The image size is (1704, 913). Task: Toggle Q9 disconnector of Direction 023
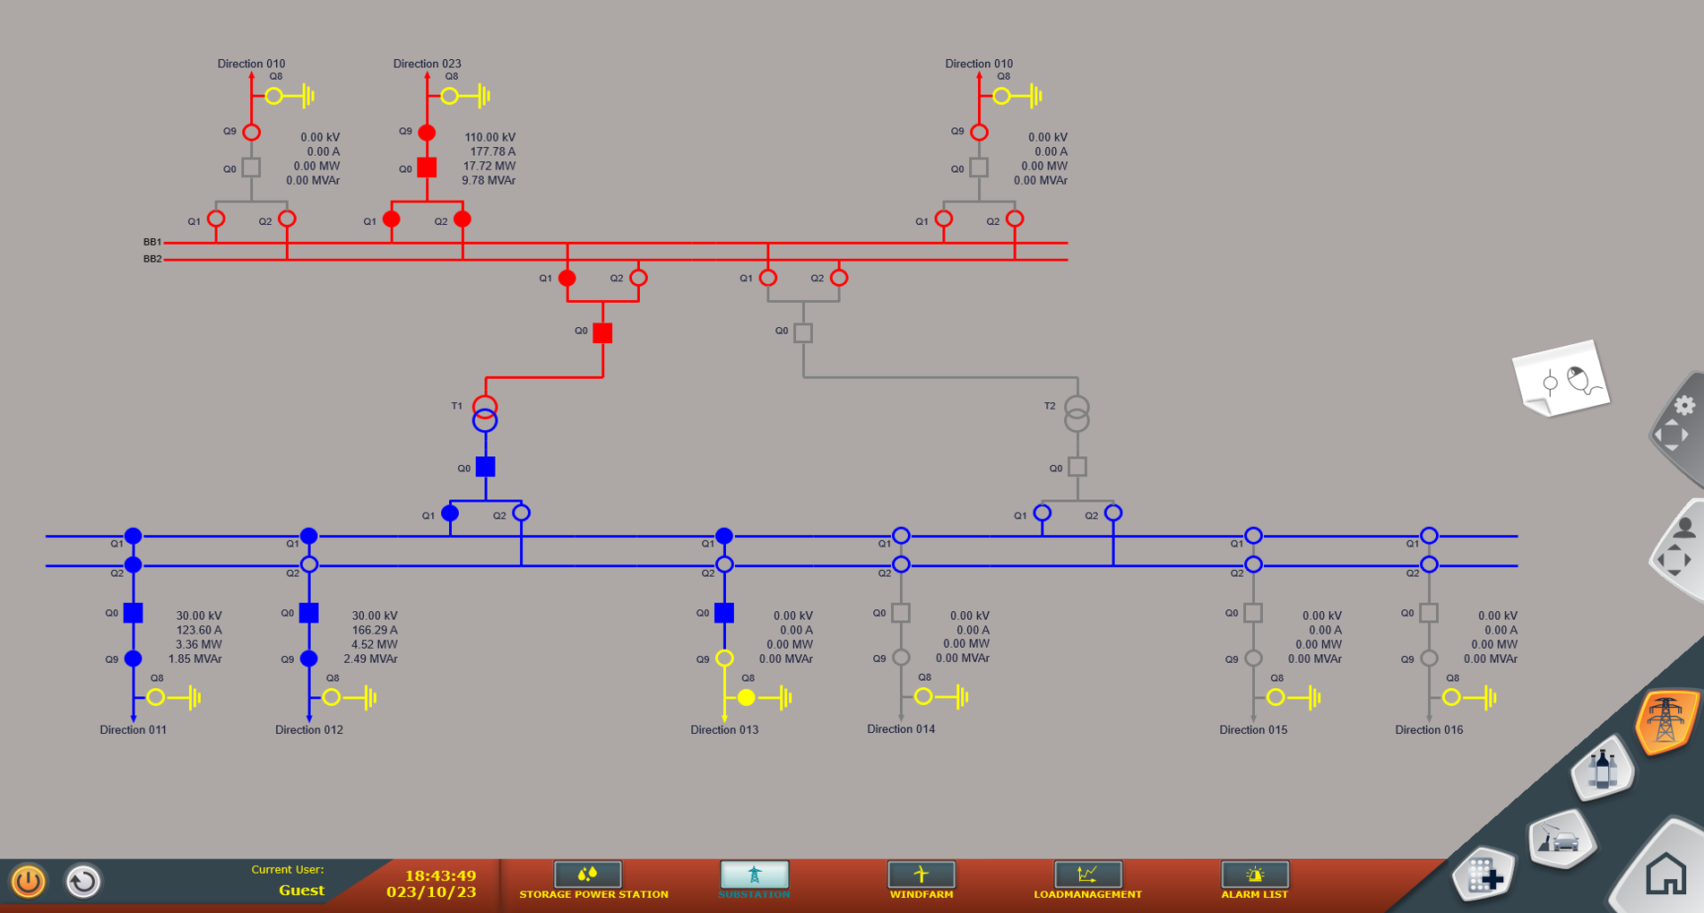pos(428,133)
